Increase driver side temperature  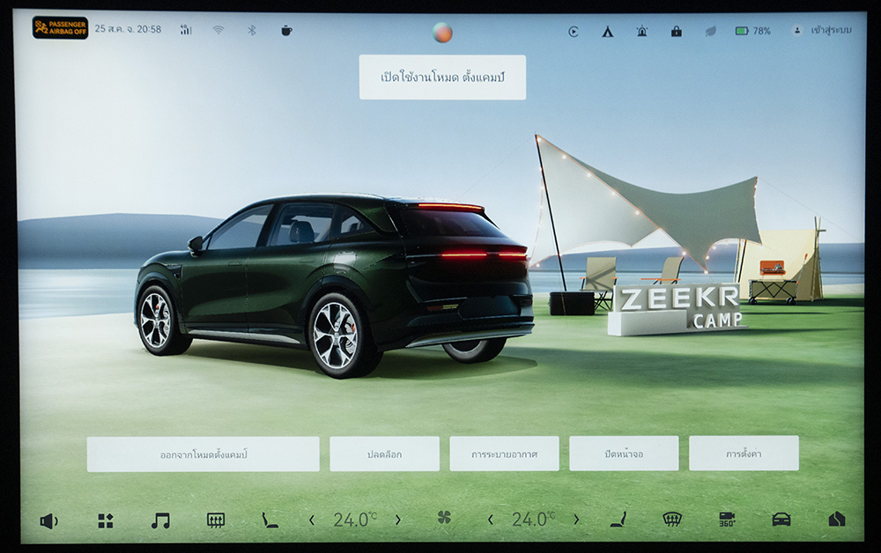[x=397, y=520]
